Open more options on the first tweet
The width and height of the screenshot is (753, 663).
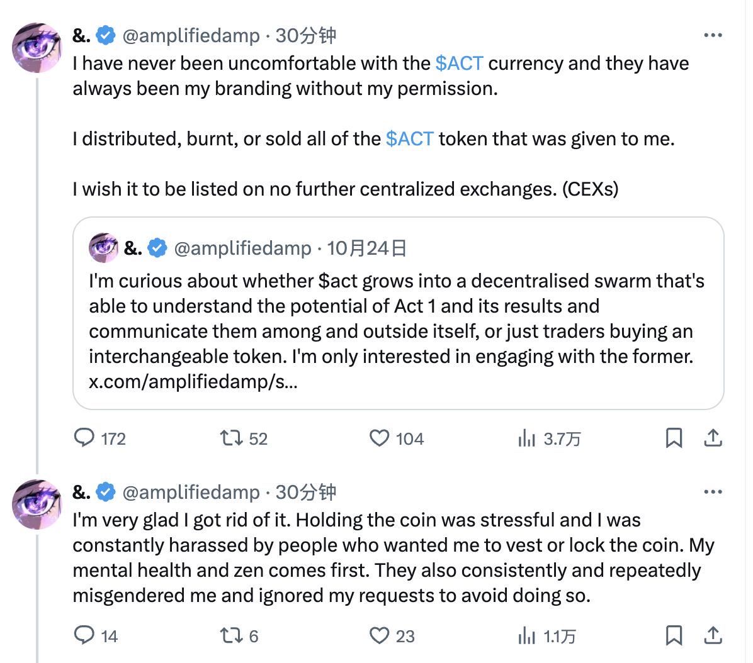click(x=712, y=36)
